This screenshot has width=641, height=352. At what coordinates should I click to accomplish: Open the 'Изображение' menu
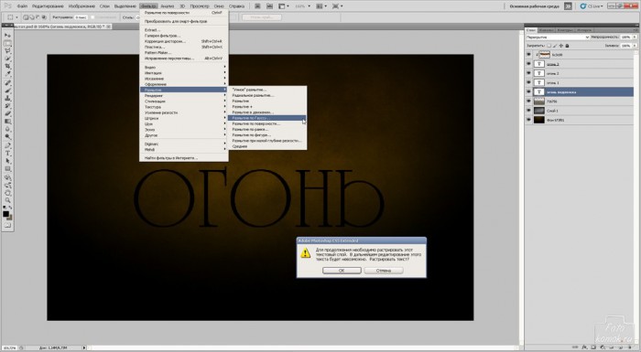coord(81,6)
